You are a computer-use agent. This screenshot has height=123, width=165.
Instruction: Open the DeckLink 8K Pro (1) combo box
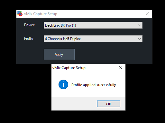coord(93,25)
